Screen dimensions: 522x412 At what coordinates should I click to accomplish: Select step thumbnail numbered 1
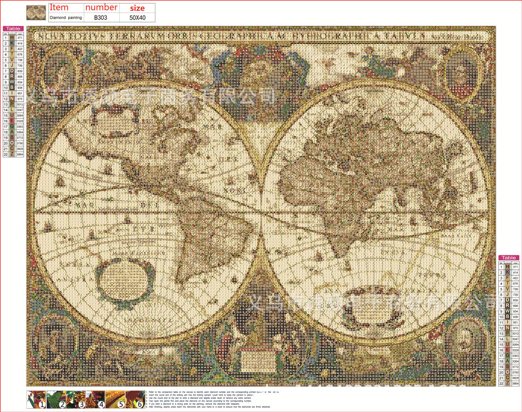37,400
